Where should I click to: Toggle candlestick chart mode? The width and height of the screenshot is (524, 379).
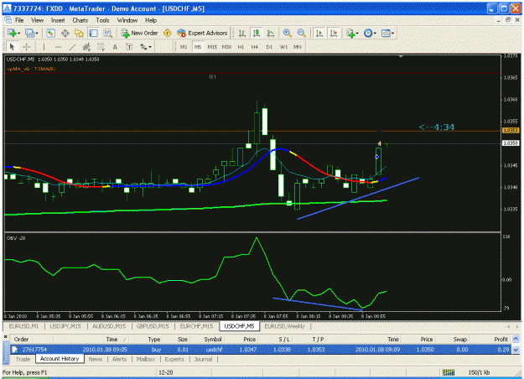point(257,33)
